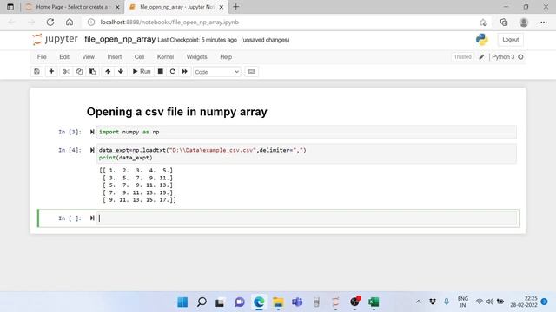Open browser Collections icon

click(504, 23)
